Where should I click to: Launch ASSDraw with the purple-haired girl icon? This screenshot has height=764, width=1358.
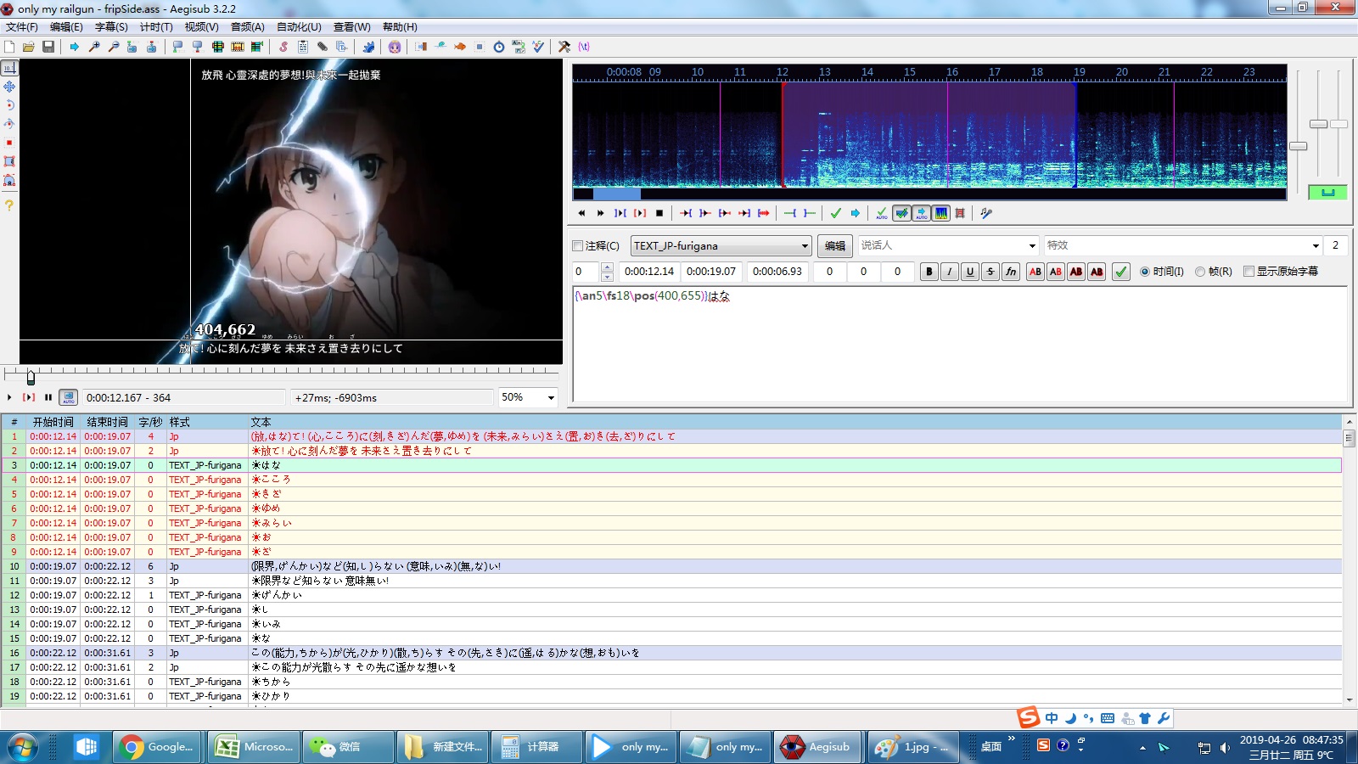(x=395, y=47)
